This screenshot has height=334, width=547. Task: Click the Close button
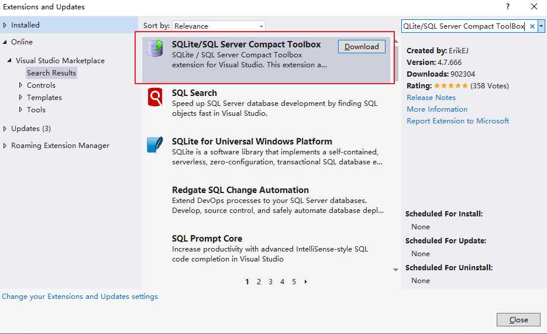click(x=518, y=320)
